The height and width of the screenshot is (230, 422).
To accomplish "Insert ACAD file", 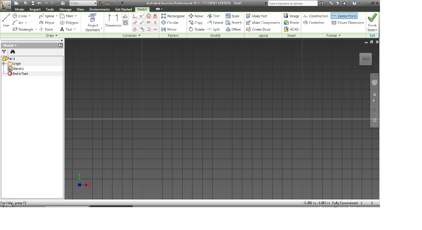I will 291,29.
